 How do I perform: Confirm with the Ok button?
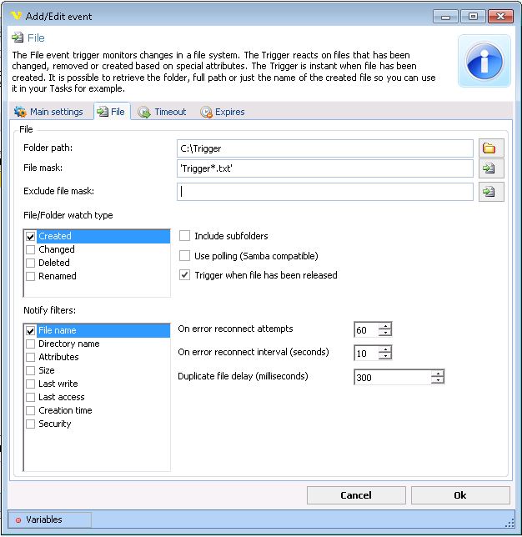(459, 495)
